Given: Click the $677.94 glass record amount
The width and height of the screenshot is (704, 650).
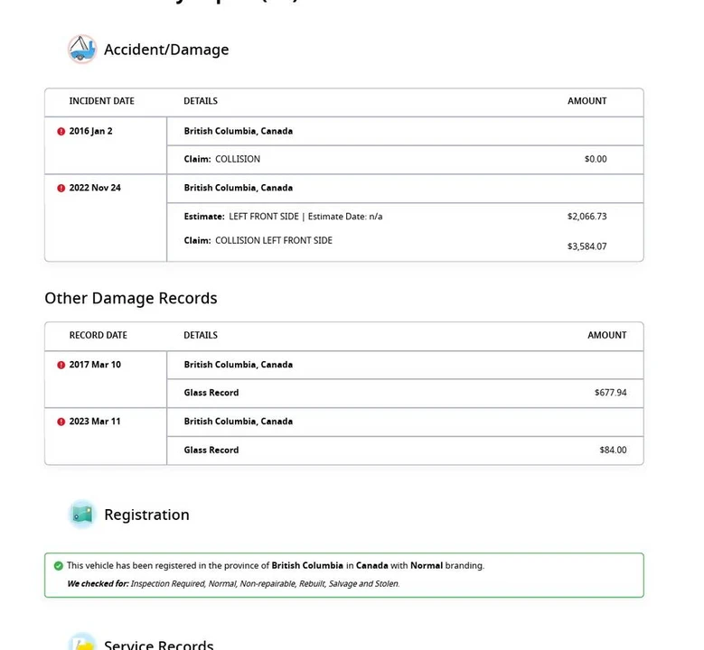Looking at the screenshot, I should tap(610, 393).
